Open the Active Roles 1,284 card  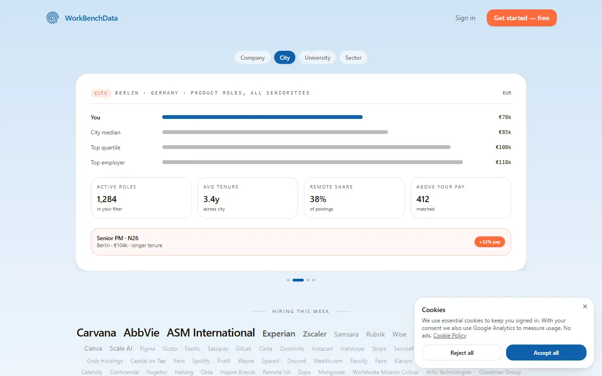tap(141, 198)
